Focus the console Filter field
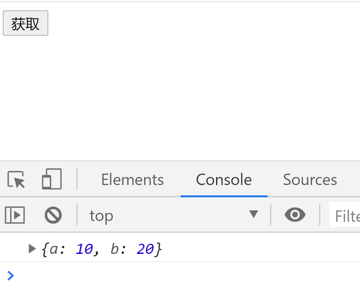Viewport: 360px width, 305px height. (345, 216)
